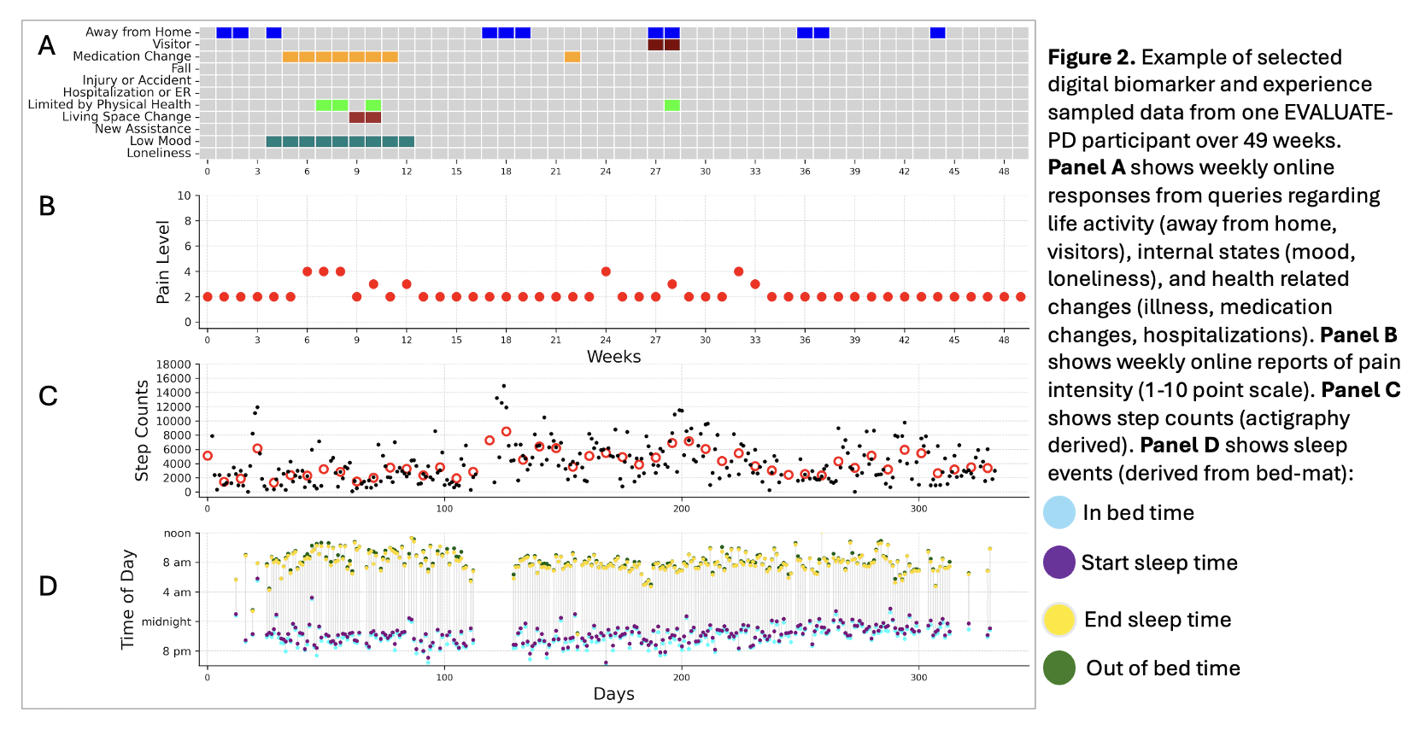Viewport: 1425px width, 729px height.
Task: Select the Medication Change row label
Action: pyautogui.click(x=132, y=56)
